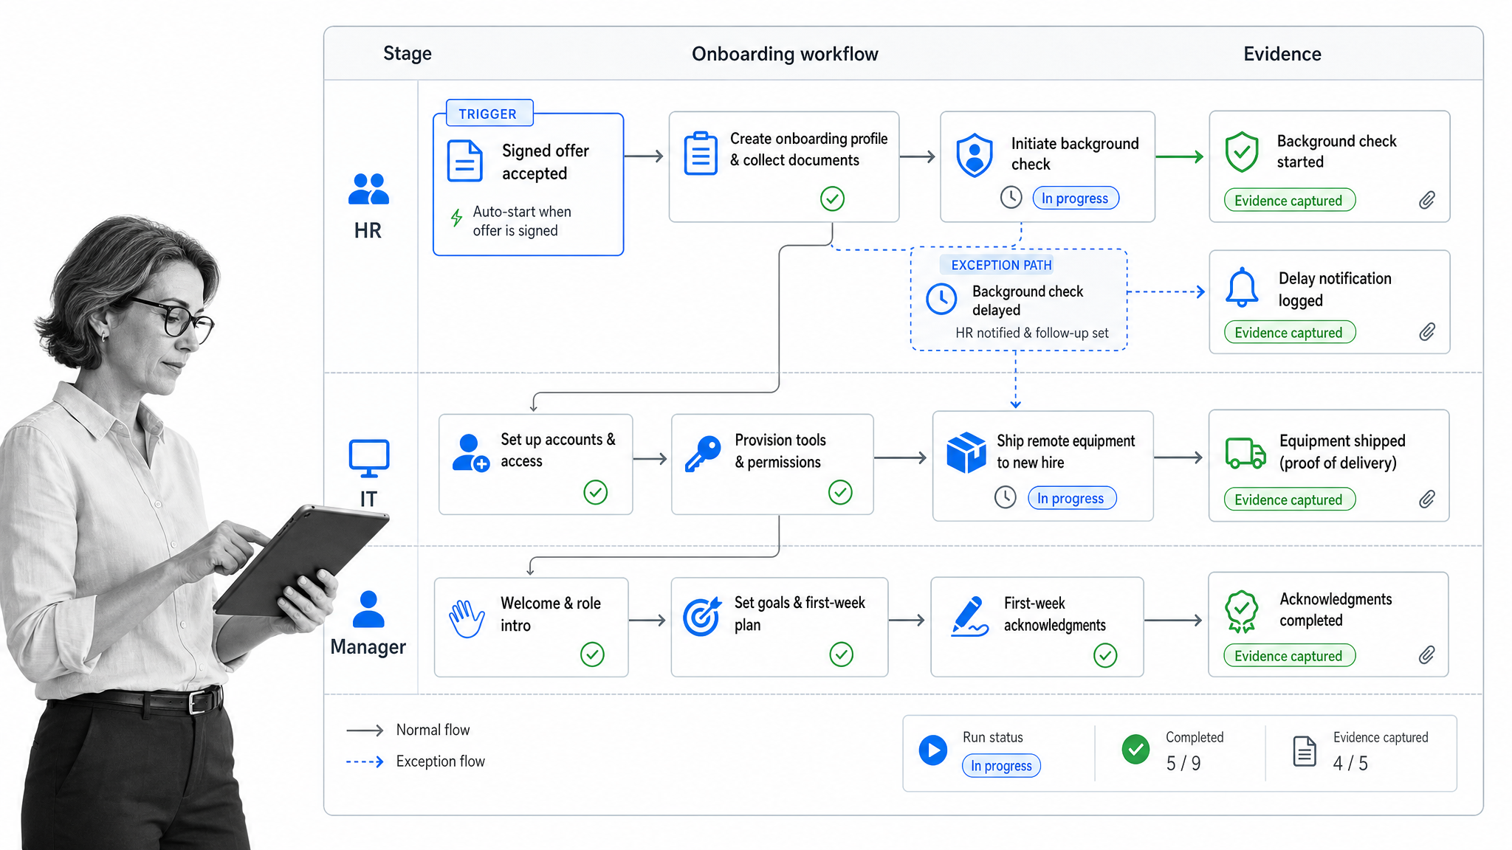Viewport: 1512px width, 850px height.
Task: Click the clock icon in Background check delayed
Action: [x=941, y=300]
